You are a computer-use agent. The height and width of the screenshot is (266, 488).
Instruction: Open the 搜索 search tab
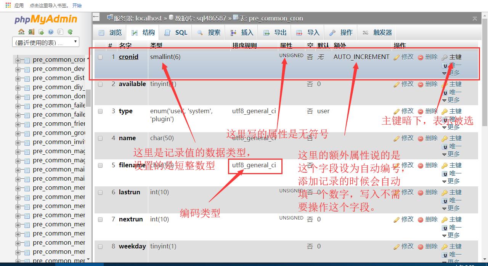click(209, 33)
